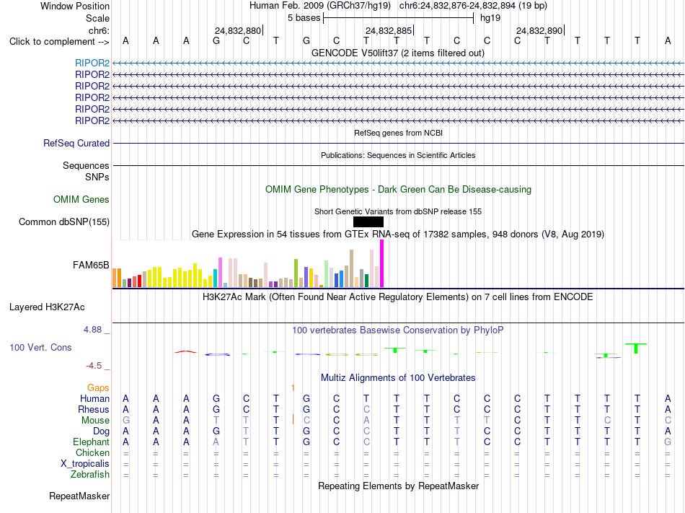Click the red peak in PhyloP conservation track
This screenshot has width=685, height=513.
[x=185, y=351]
